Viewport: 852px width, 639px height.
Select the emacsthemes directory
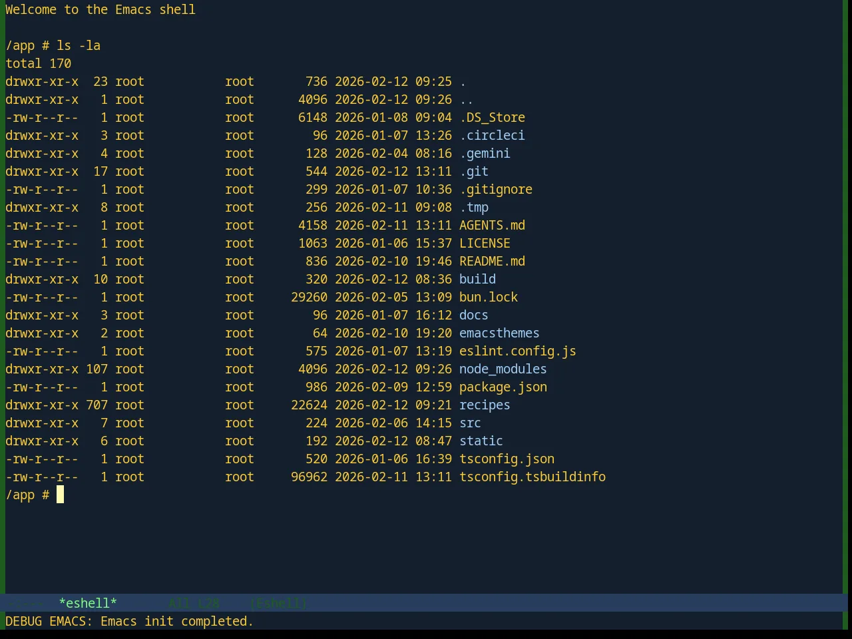pyautogui.click(x=500, y=333)
